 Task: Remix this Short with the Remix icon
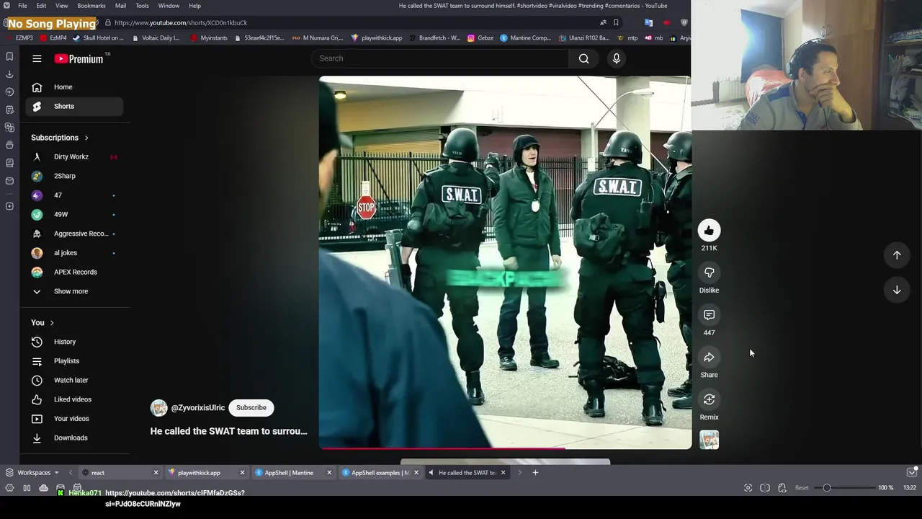[709, 399]
